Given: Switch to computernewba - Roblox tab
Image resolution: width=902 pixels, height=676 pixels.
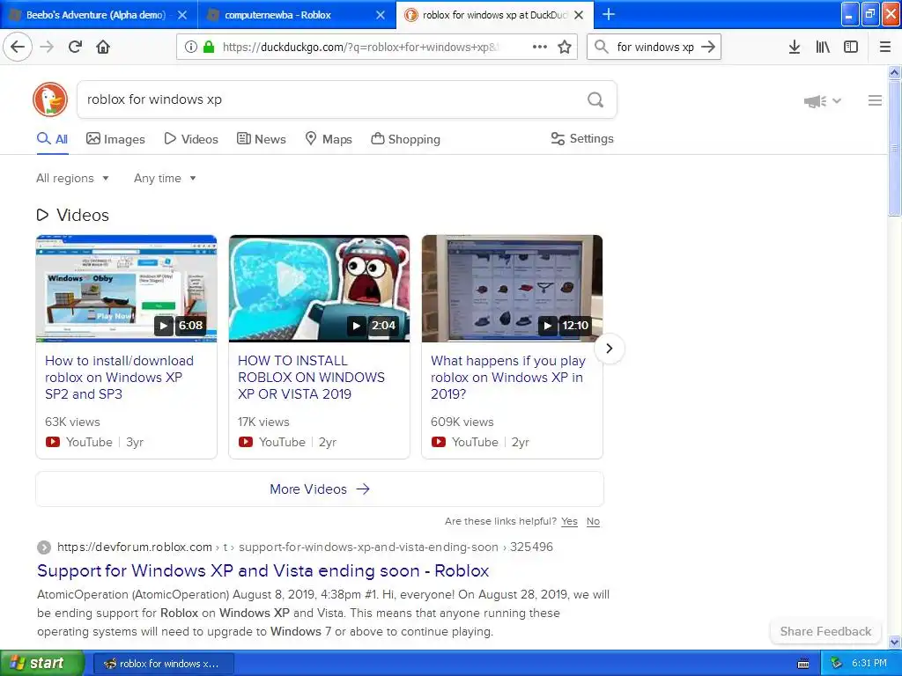Looking at the screenshot, I should point(297,15).
